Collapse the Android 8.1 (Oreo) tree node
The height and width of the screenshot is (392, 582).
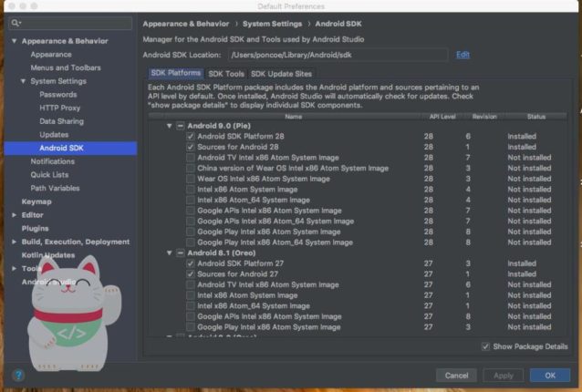coord(169,252)
